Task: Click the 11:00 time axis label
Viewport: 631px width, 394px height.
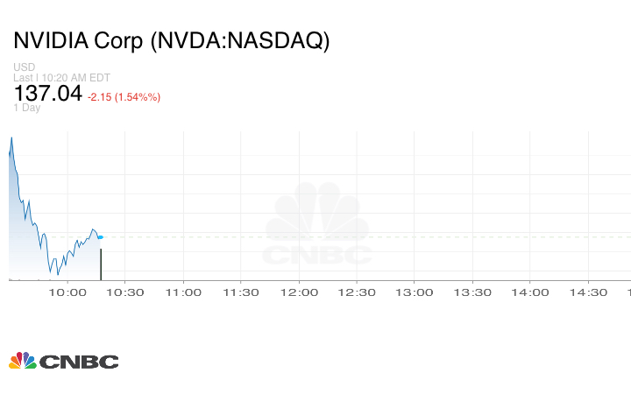Action: pos(183,292)
